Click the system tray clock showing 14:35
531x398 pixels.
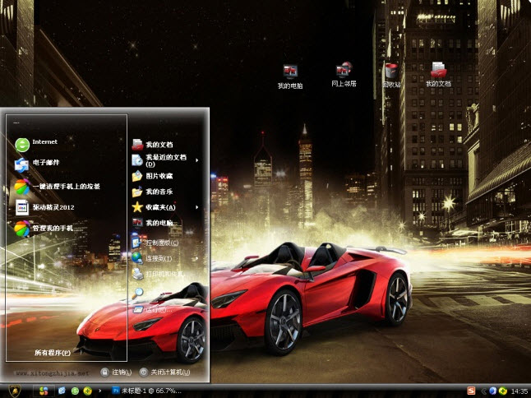coord(519,391)
